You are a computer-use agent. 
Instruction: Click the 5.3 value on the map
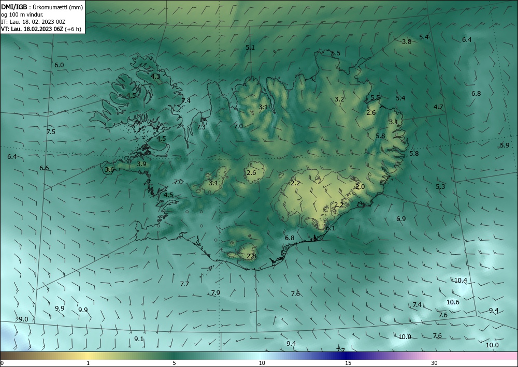click(440, 187)
